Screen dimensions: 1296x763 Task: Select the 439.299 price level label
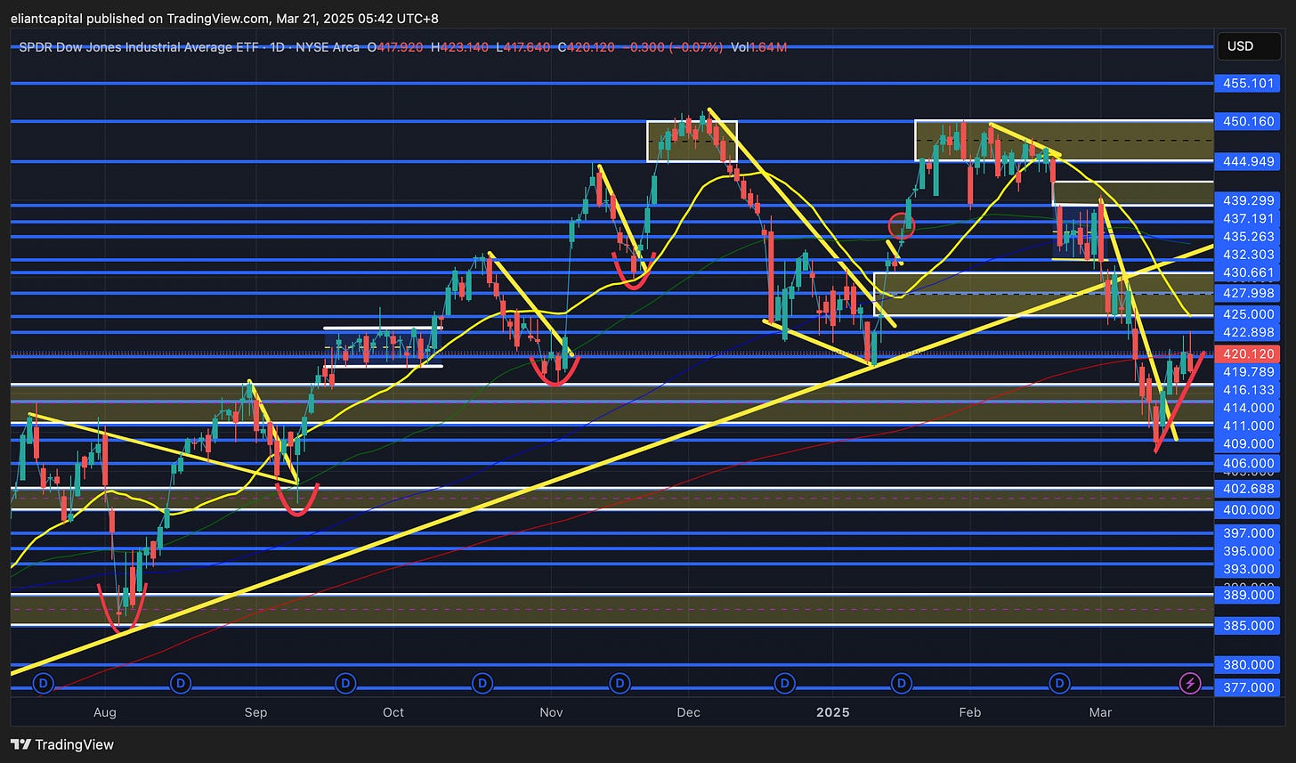(1250, 201)
